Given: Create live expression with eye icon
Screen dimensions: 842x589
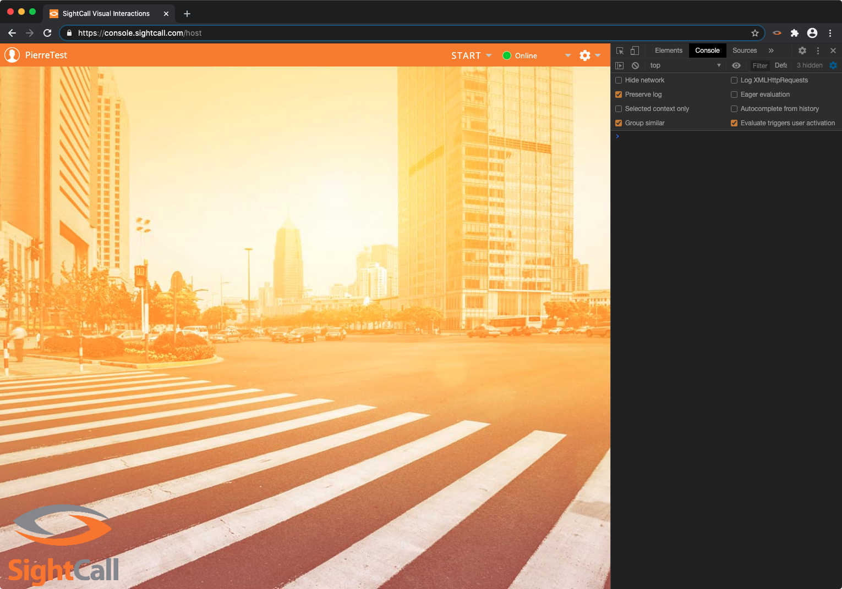Looking at the screenshot, I should click(x=736, y=65).
